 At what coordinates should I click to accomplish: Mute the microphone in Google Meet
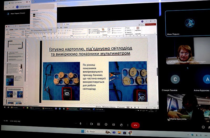[80, 124]
